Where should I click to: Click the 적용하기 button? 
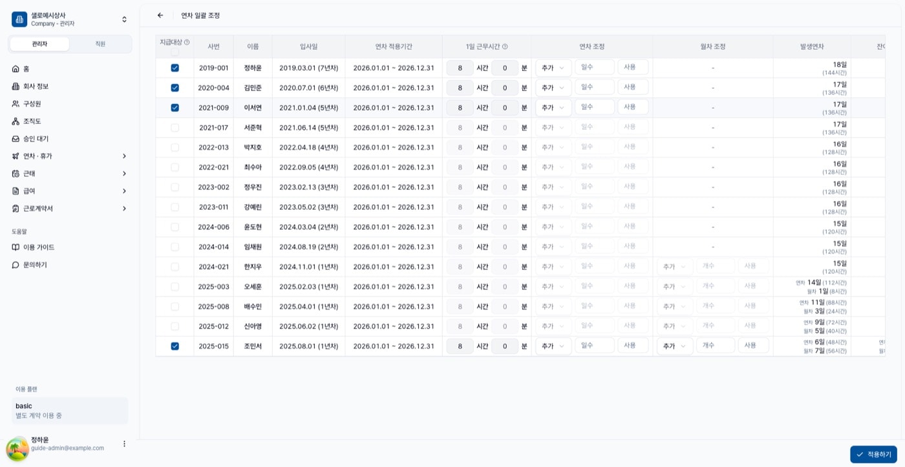click(873, 454)
